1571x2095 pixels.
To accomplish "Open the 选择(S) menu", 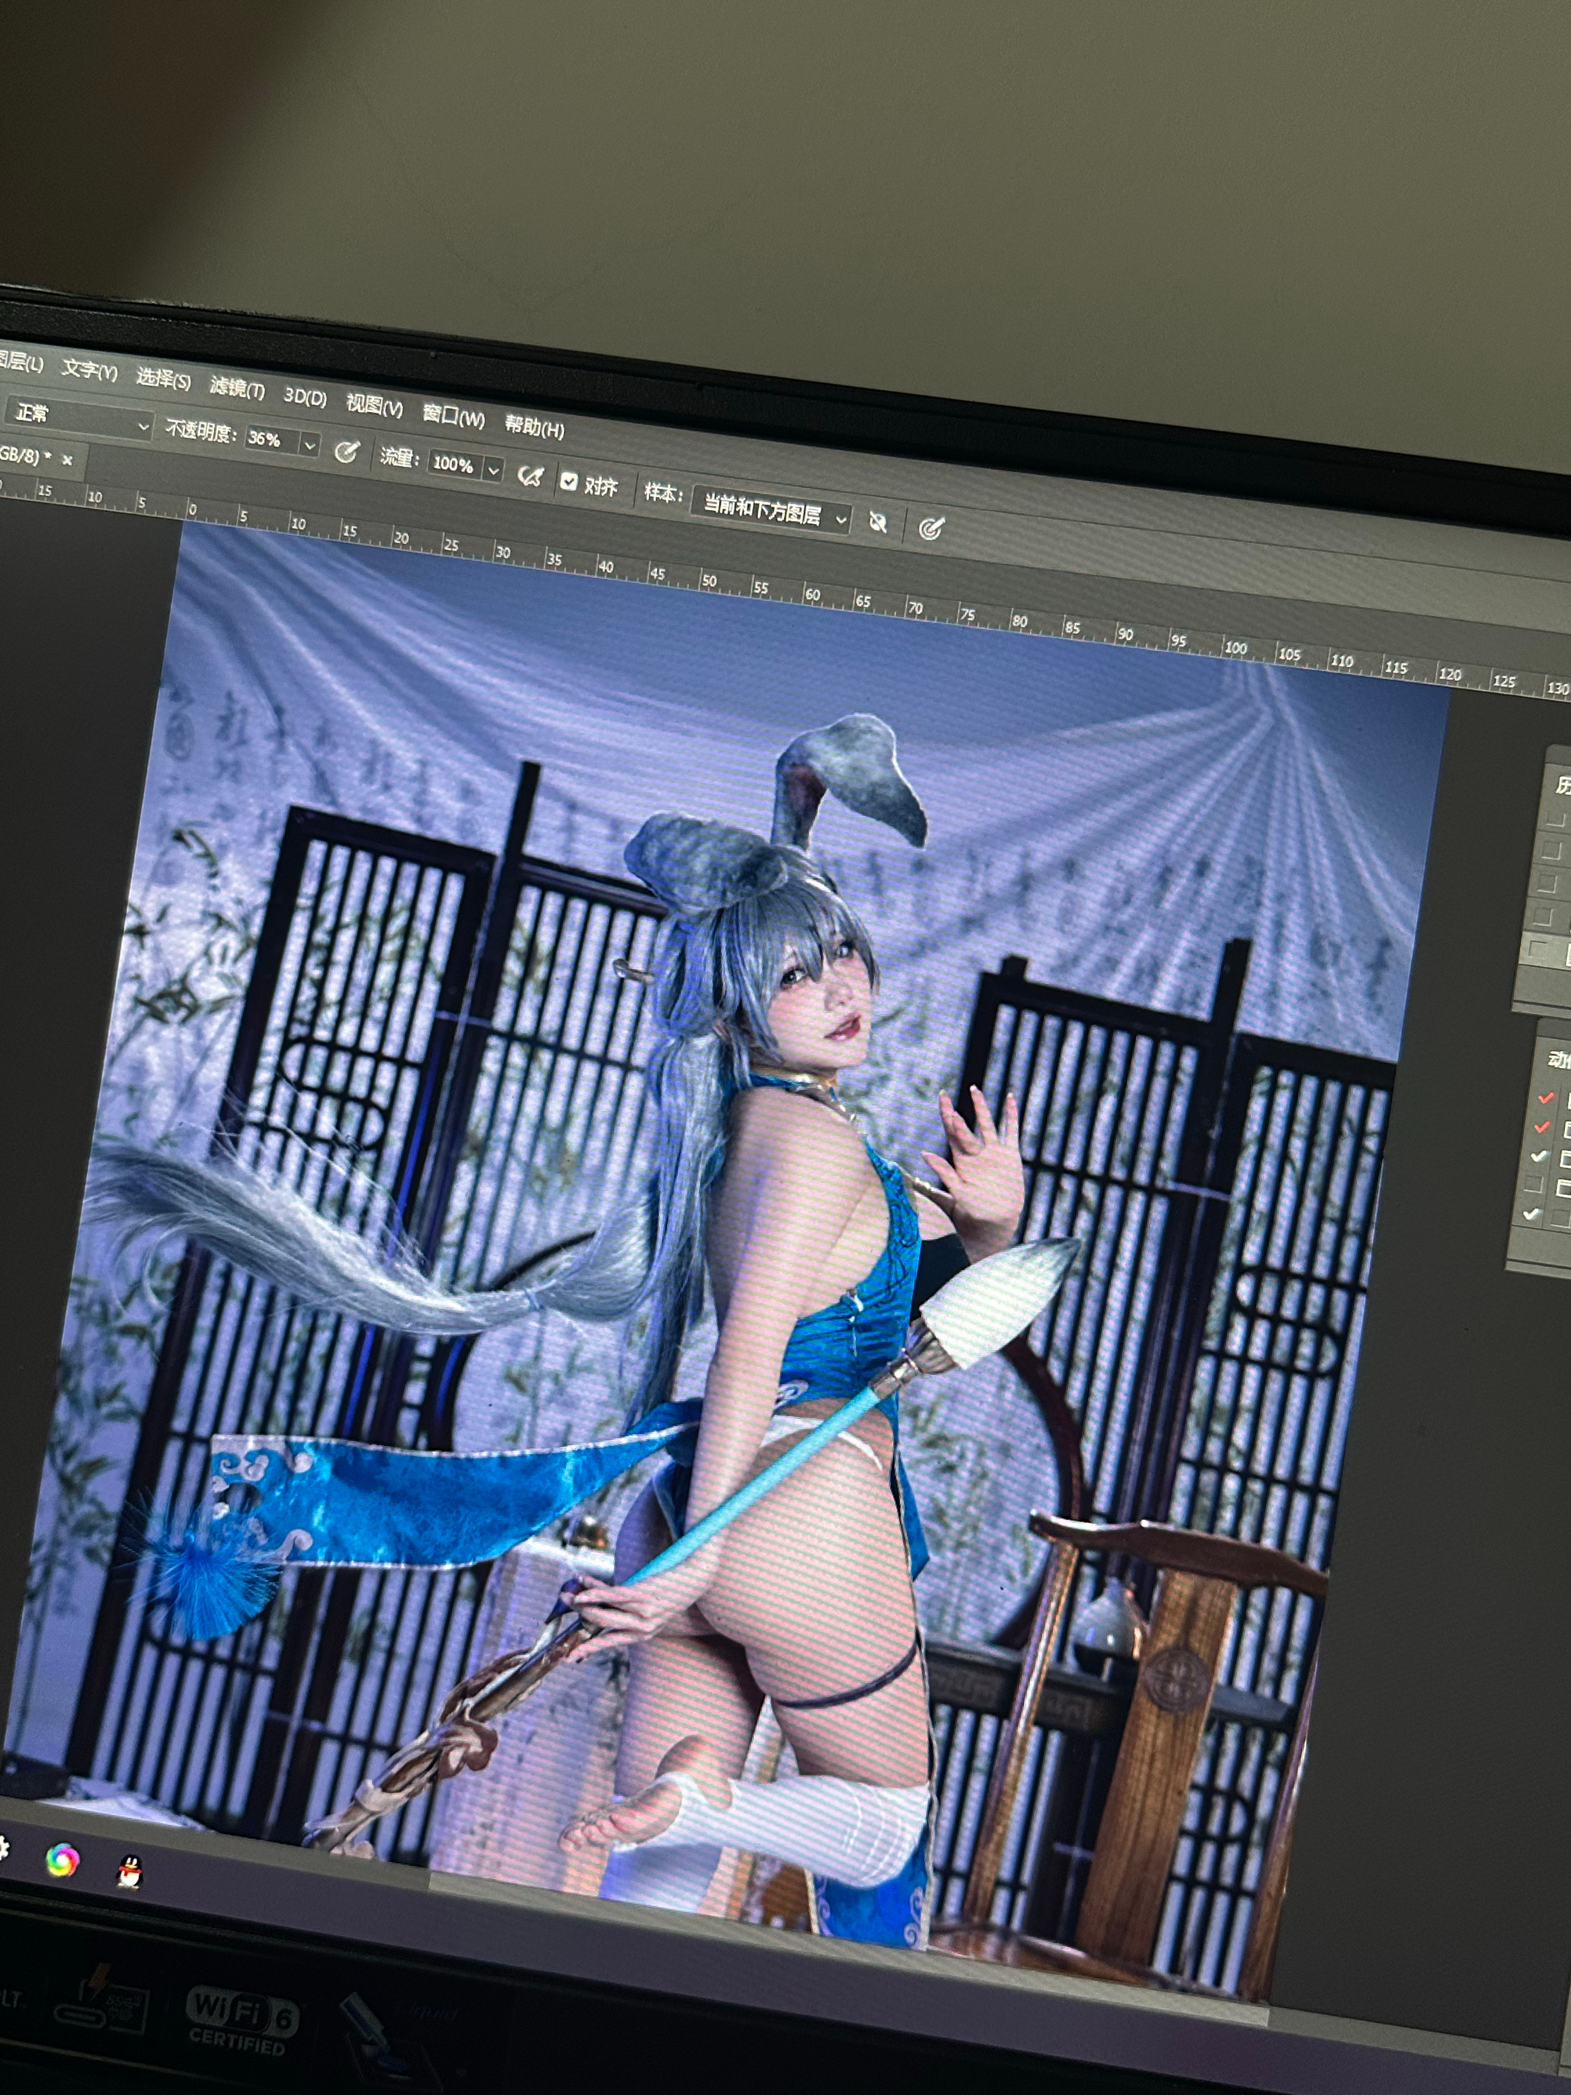I will pos(164,379).
